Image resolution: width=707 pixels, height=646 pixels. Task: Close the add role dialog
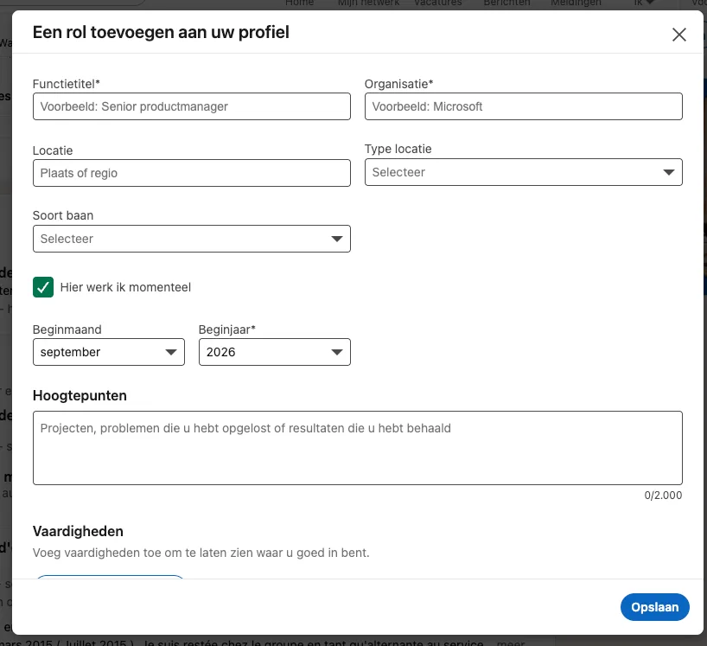(679, 35)
